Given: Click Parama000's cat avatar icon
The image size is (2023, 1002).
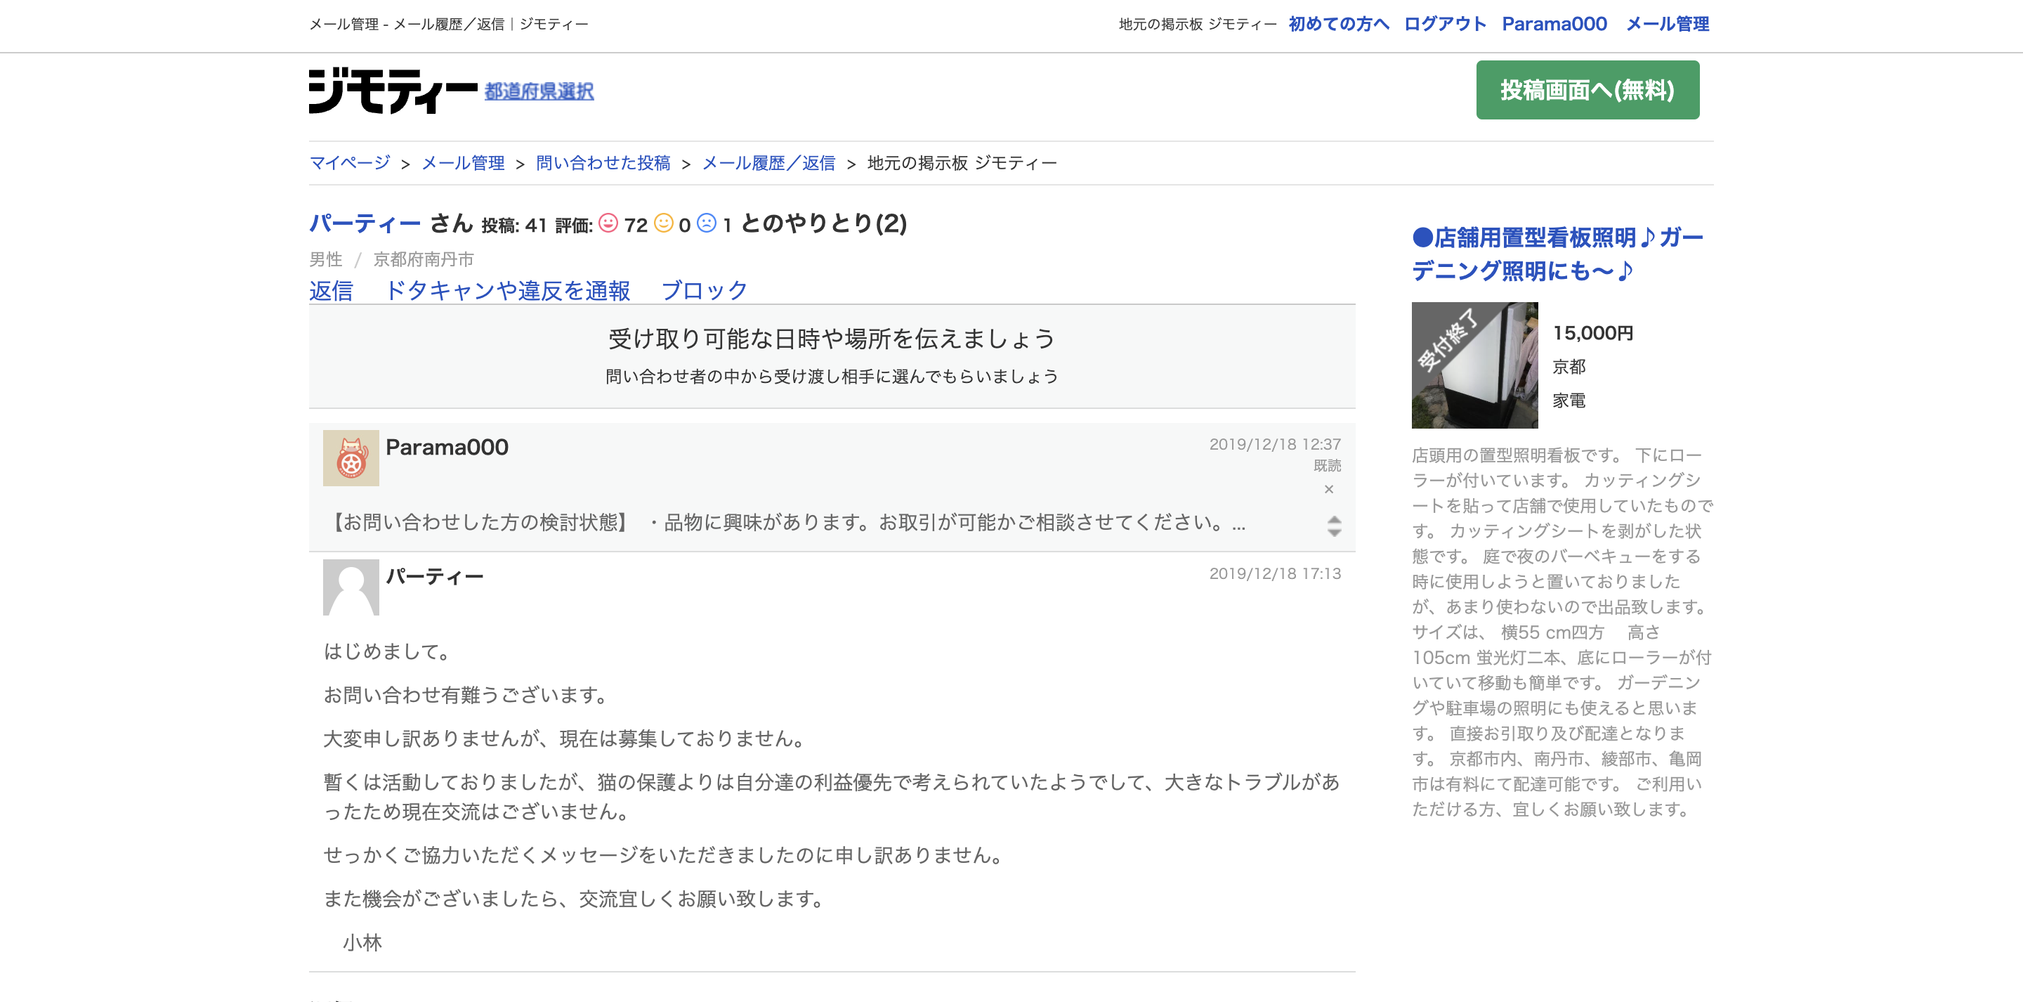Looking at the screenshot, I should (351, 457).
